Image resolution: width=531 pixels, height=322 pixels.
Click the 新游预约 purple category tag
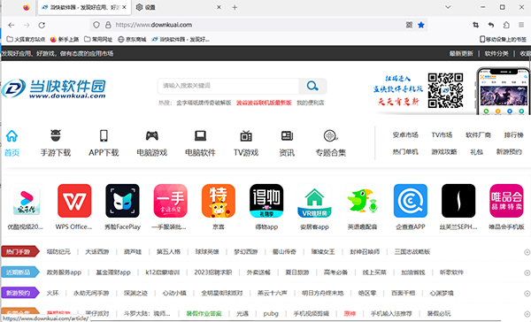click(x=20, y=293)
